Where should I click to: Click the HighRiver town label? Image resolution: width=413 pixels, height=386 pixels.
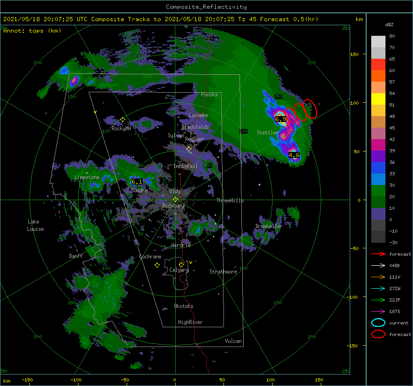coord(190,322)
